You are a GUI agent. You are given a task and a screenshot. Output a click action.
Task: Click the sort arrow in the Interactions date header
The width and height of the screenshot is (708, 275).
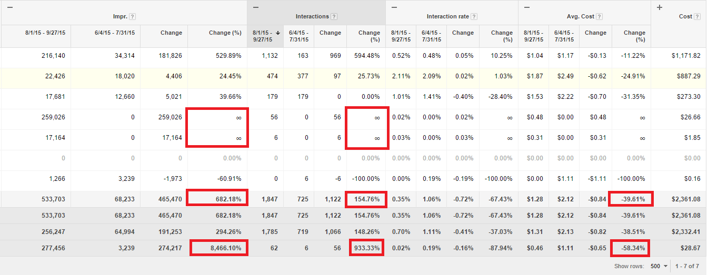278,33
